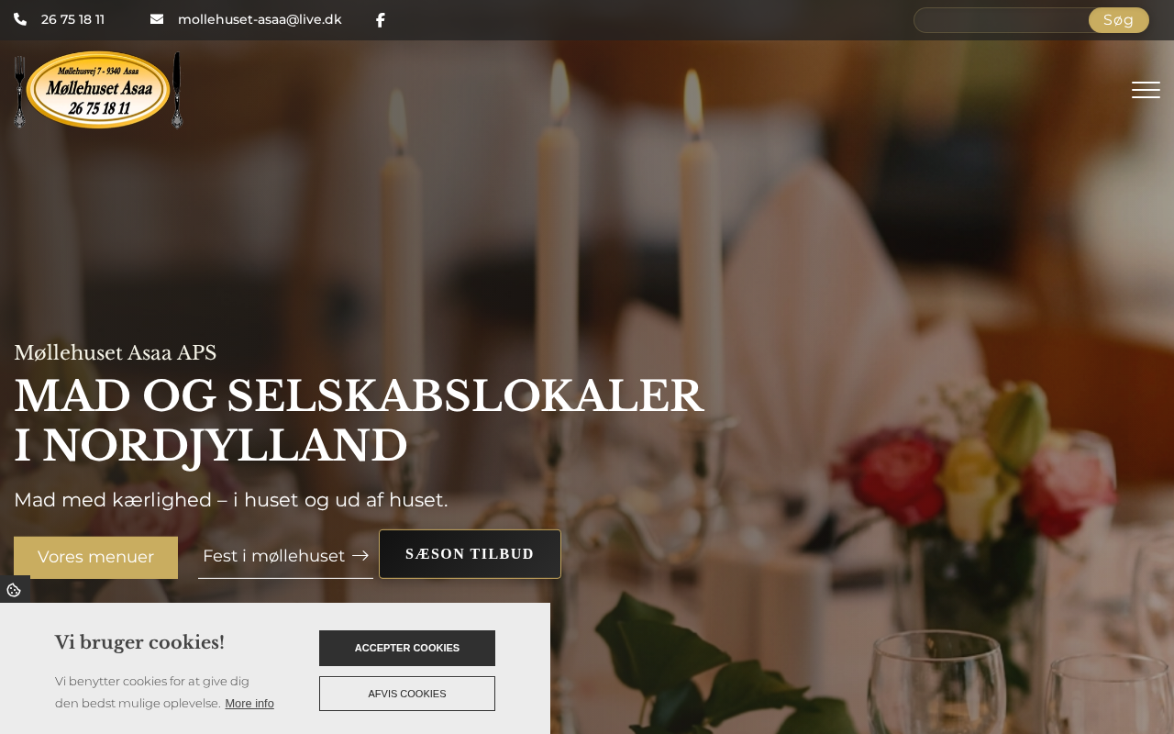This screenshot has width=1174, height=734.
Task: Decline with AFVIS COOKIES button
Action: [407, 694]
